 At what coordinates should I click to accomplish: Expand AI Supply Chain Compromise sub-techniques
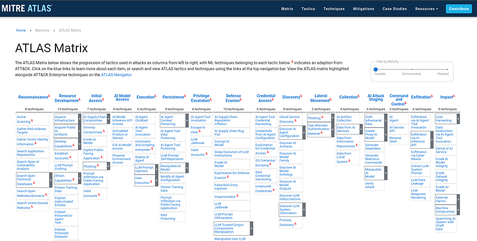pyautogui.click(x=109, y=118)
